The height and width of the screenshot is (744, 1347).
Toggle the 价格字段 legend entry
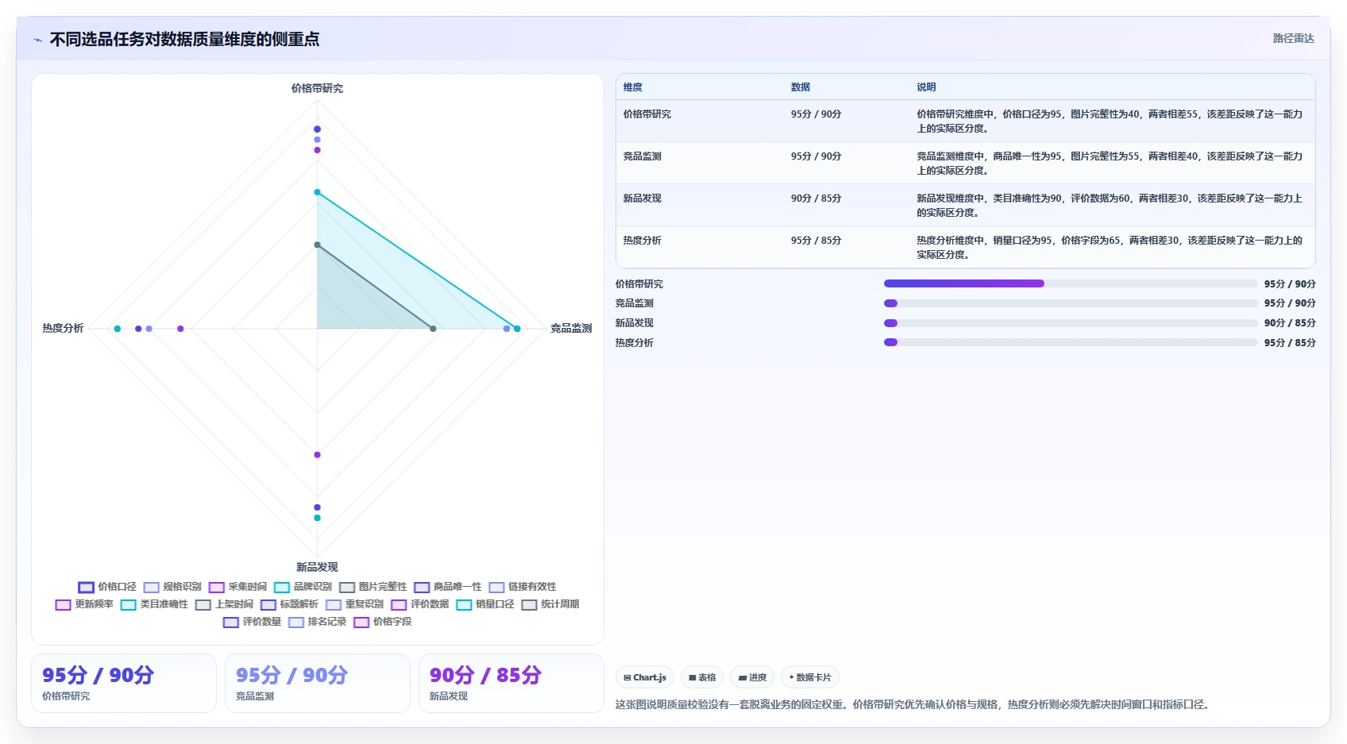point(382,622)
